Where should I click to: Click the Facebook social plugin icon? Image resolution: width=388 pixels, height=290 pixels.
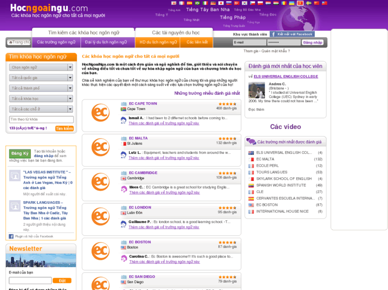11,236
